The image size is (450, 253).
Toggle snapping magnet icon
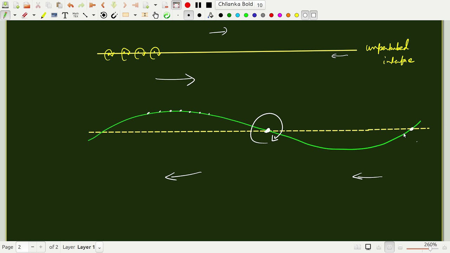coord(114,15)
